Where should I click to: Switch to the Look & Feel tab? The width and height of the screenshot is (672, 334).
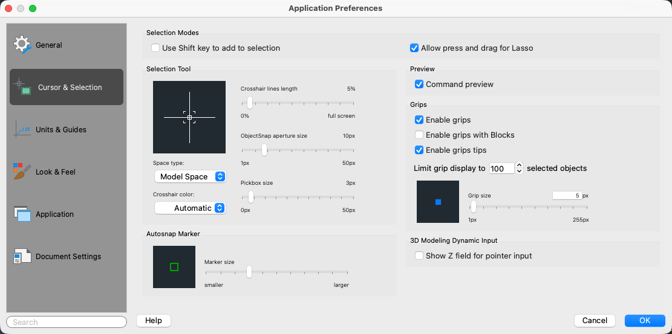(x=56, y=172)
